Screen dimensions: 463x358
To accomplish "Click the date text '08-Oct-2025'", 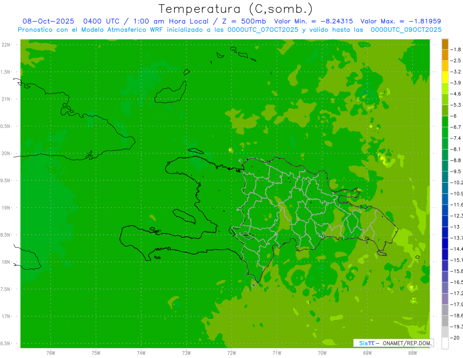I will (48, 21).
